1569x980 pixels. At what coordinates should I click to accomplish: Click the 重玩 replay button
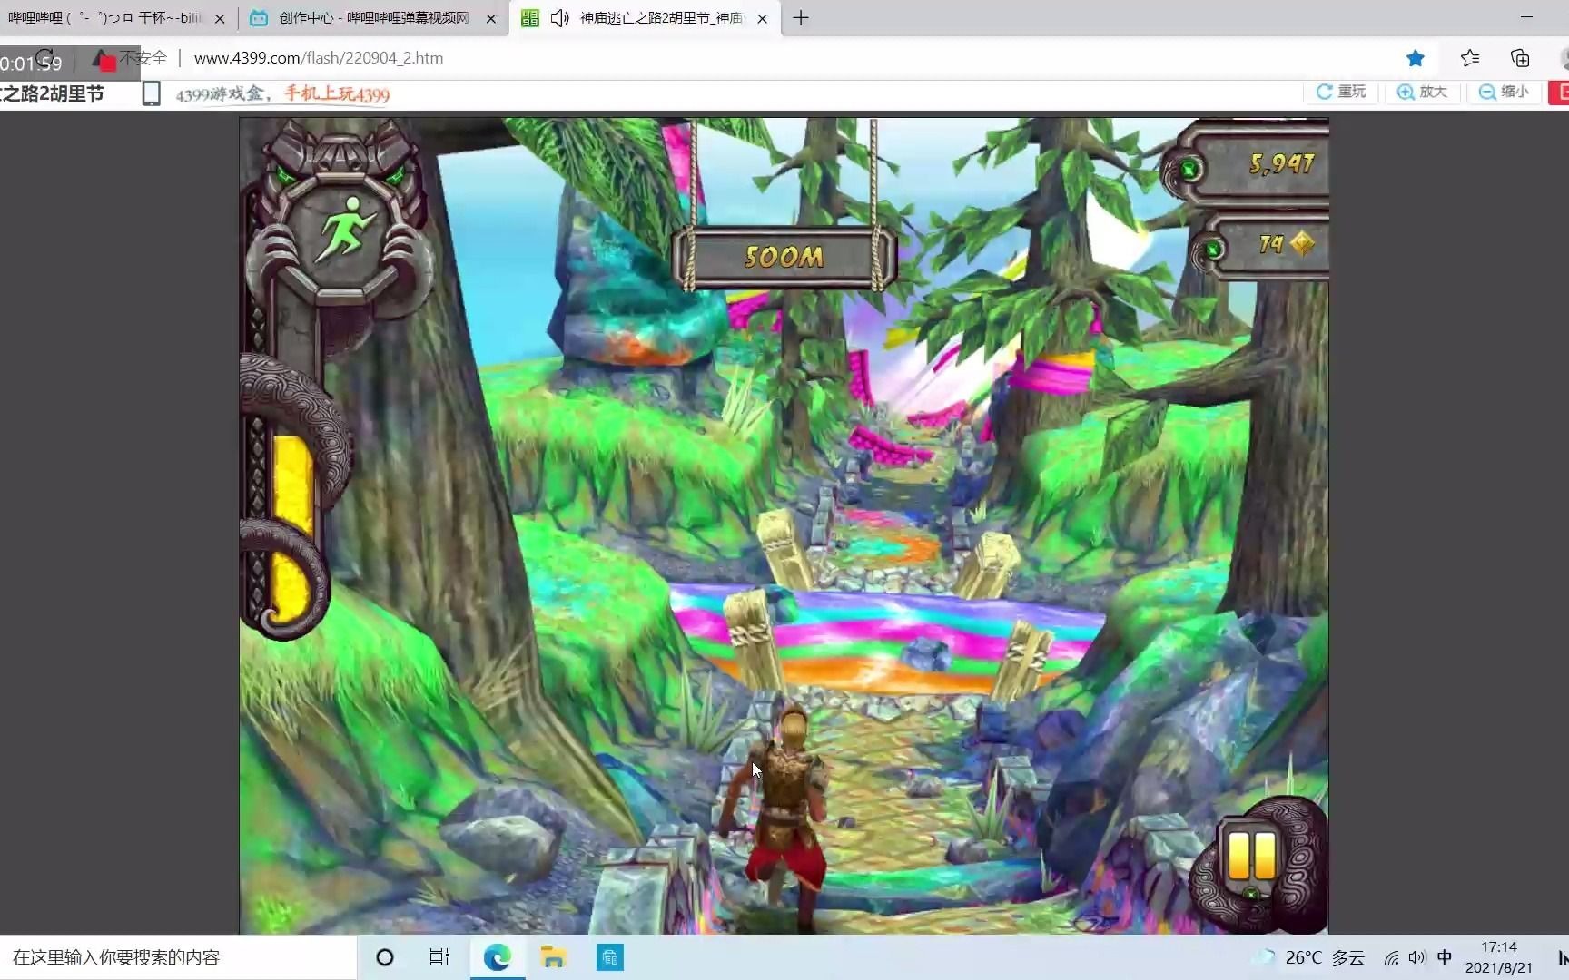click(1341, 92)
